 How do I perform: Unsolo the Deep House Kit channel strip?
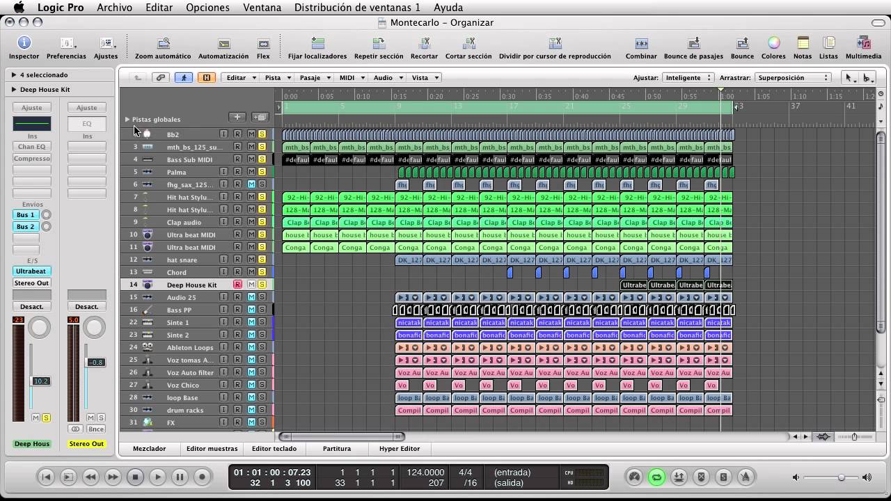tap(46, 417)
